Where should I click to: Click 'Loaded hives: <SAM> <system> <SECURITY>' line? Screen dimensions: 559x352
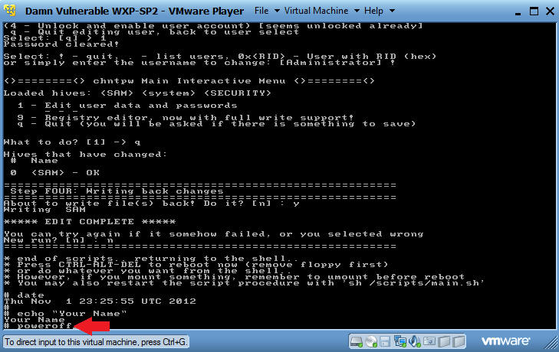pos(137,93)
